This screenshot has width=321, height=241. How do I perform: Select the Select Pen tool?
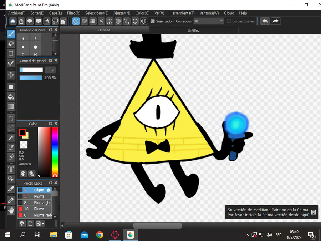[11, 147]
